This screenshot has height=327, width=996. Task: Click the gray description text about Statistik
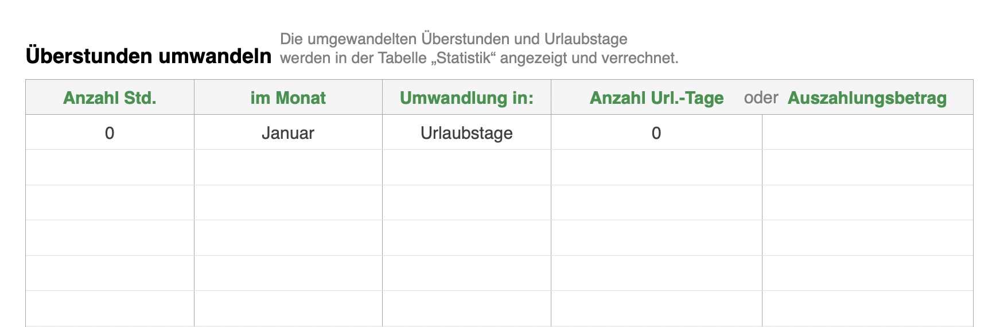click(478, 49)
